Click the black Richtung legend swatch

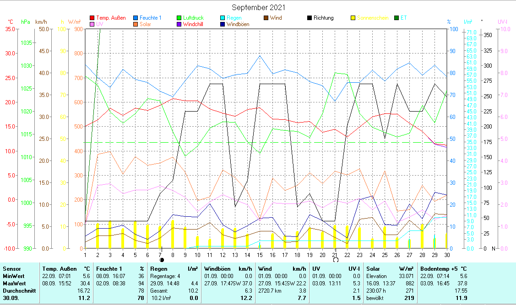[310, 18]
